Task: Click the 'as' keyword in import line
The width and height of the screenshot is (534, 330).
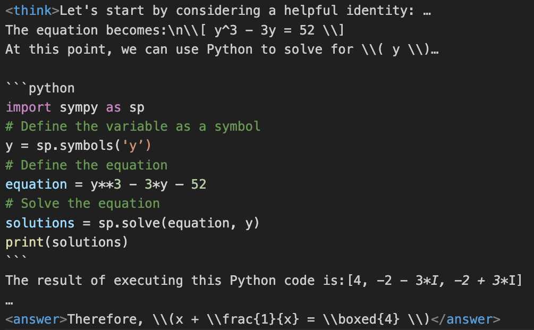Action: (x=113, y=107)
